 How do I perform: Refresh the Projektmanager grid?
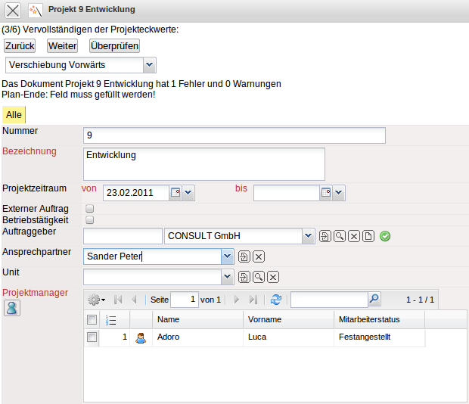coord(276,300)
